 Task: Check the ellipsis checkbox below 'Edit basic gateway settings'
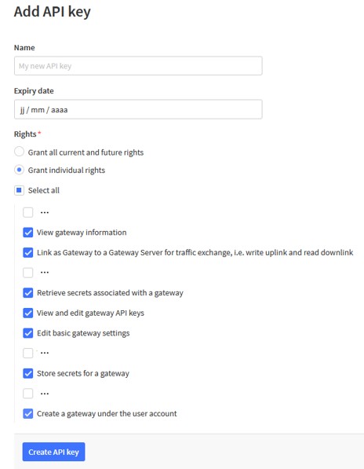28,353
